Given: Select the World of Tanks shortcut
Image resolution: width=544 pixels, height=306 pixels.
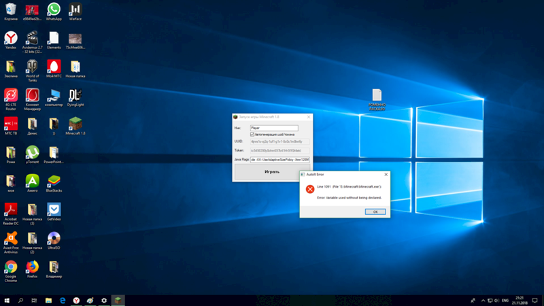Looking at the screenshot, I should pos(32,71).
